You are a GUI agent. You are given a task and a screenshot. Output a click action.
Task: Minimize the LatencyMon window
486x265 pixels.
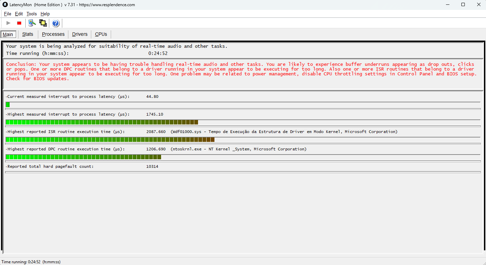pos(448,5)
